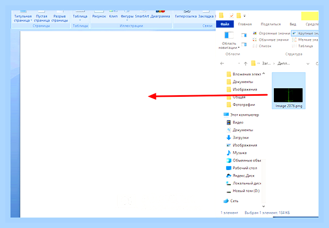This screenshot has height=228, width=329.
Task: Go back with Explorer back arrow
Action: [222, 63]
